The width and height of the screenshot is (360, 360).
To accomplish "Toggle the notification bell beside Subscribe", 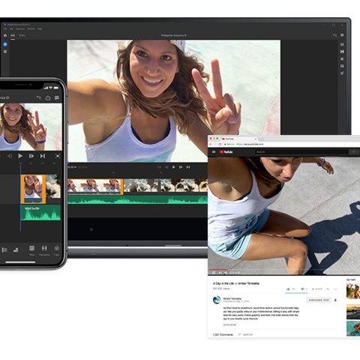I will coord(335,300).
